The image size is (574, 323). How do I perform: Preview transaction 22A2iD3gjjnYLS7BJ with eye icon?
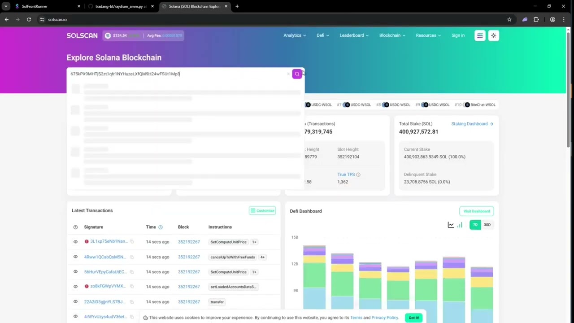75,302
